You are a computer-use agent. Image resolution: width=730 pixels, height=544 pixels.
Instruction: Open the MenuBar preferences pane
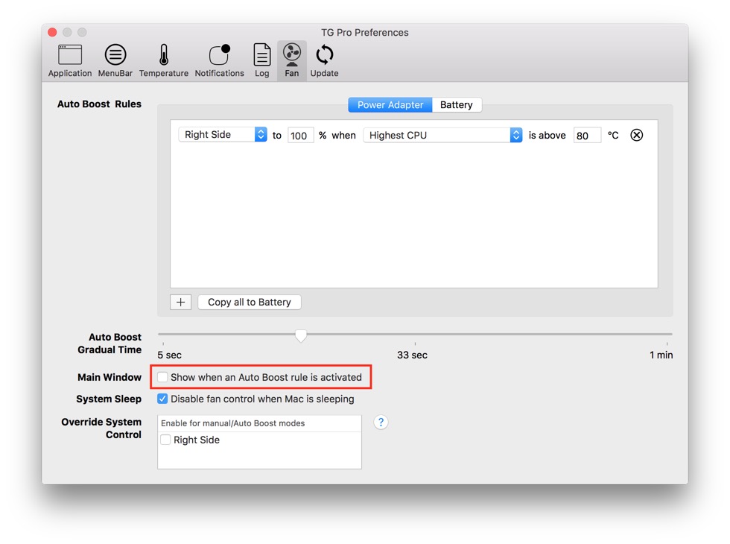(115, 60)
